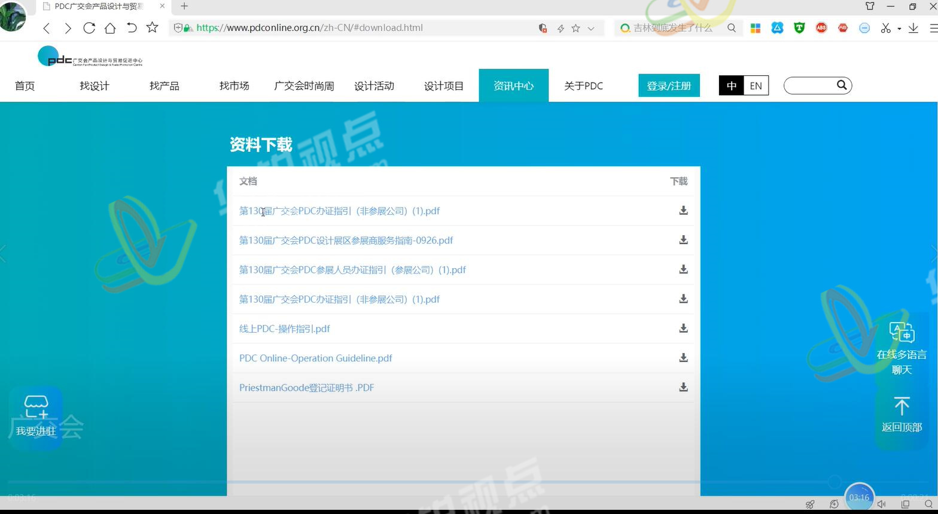Viewport: 938px width, 514px height.
Task: Open the 在线多语言聊天 chat widget
Action: pos(902,349)
